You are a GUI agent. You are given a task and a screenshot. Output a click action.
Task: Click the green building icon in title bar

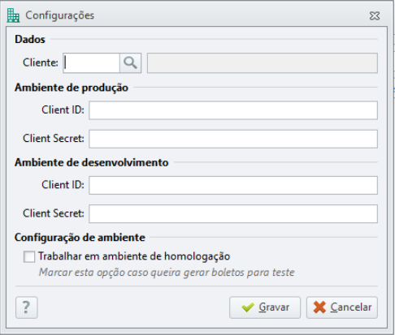click(x=13, y=15)
